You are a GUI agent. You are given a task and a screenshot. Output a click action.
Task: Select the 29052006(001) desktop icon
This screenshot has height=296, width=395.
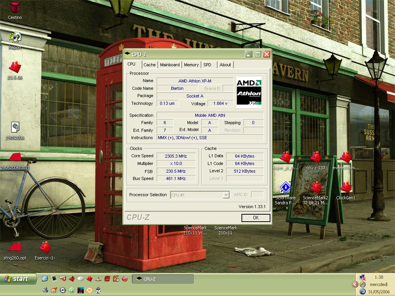pos(15,161)
